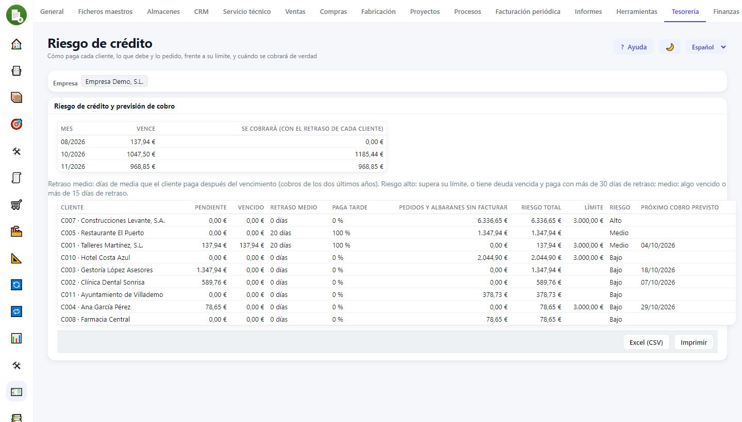Select the CRM target icon in sidebar

coord(16,124)
